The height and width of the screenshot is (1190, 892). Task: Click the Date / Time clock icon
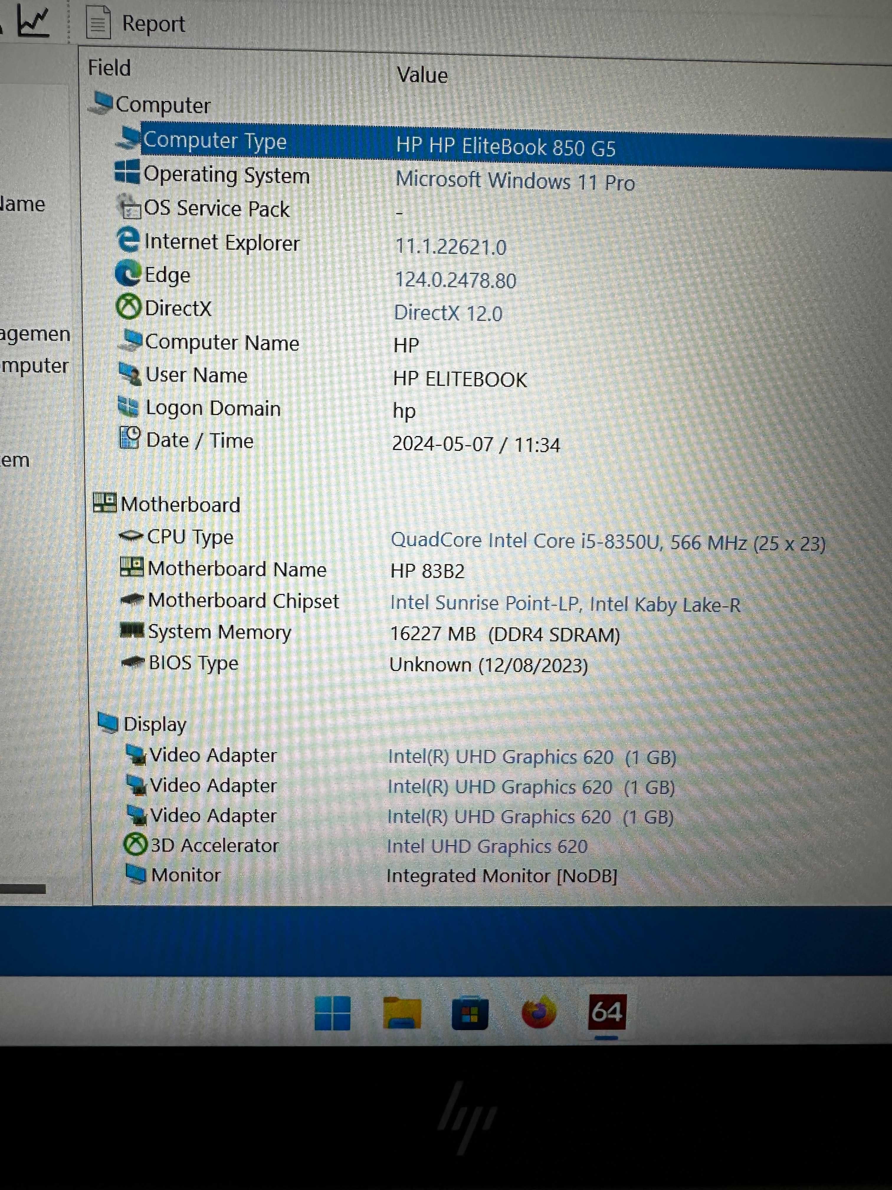click(129, 438)
